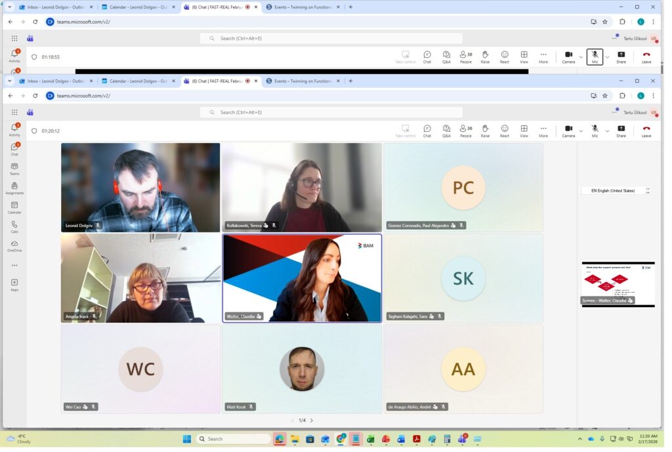Expand Camera options chevron in lower meeting toolbar
The image size is (672, 452).
[581, 131]
